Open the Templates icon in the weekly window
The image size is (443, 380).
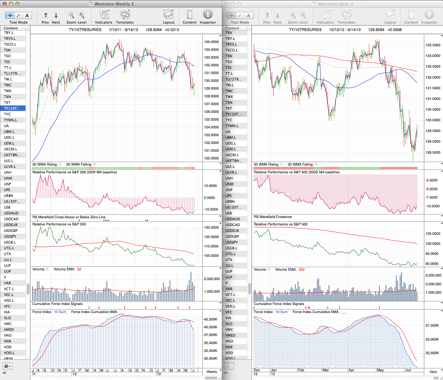[x=124, y=15]
